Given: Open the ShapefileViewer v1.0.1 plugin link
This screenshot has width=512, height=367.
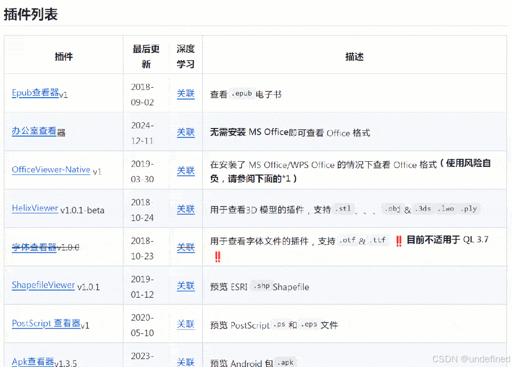Looking at the screenshot, I should (x=43, y=285).
